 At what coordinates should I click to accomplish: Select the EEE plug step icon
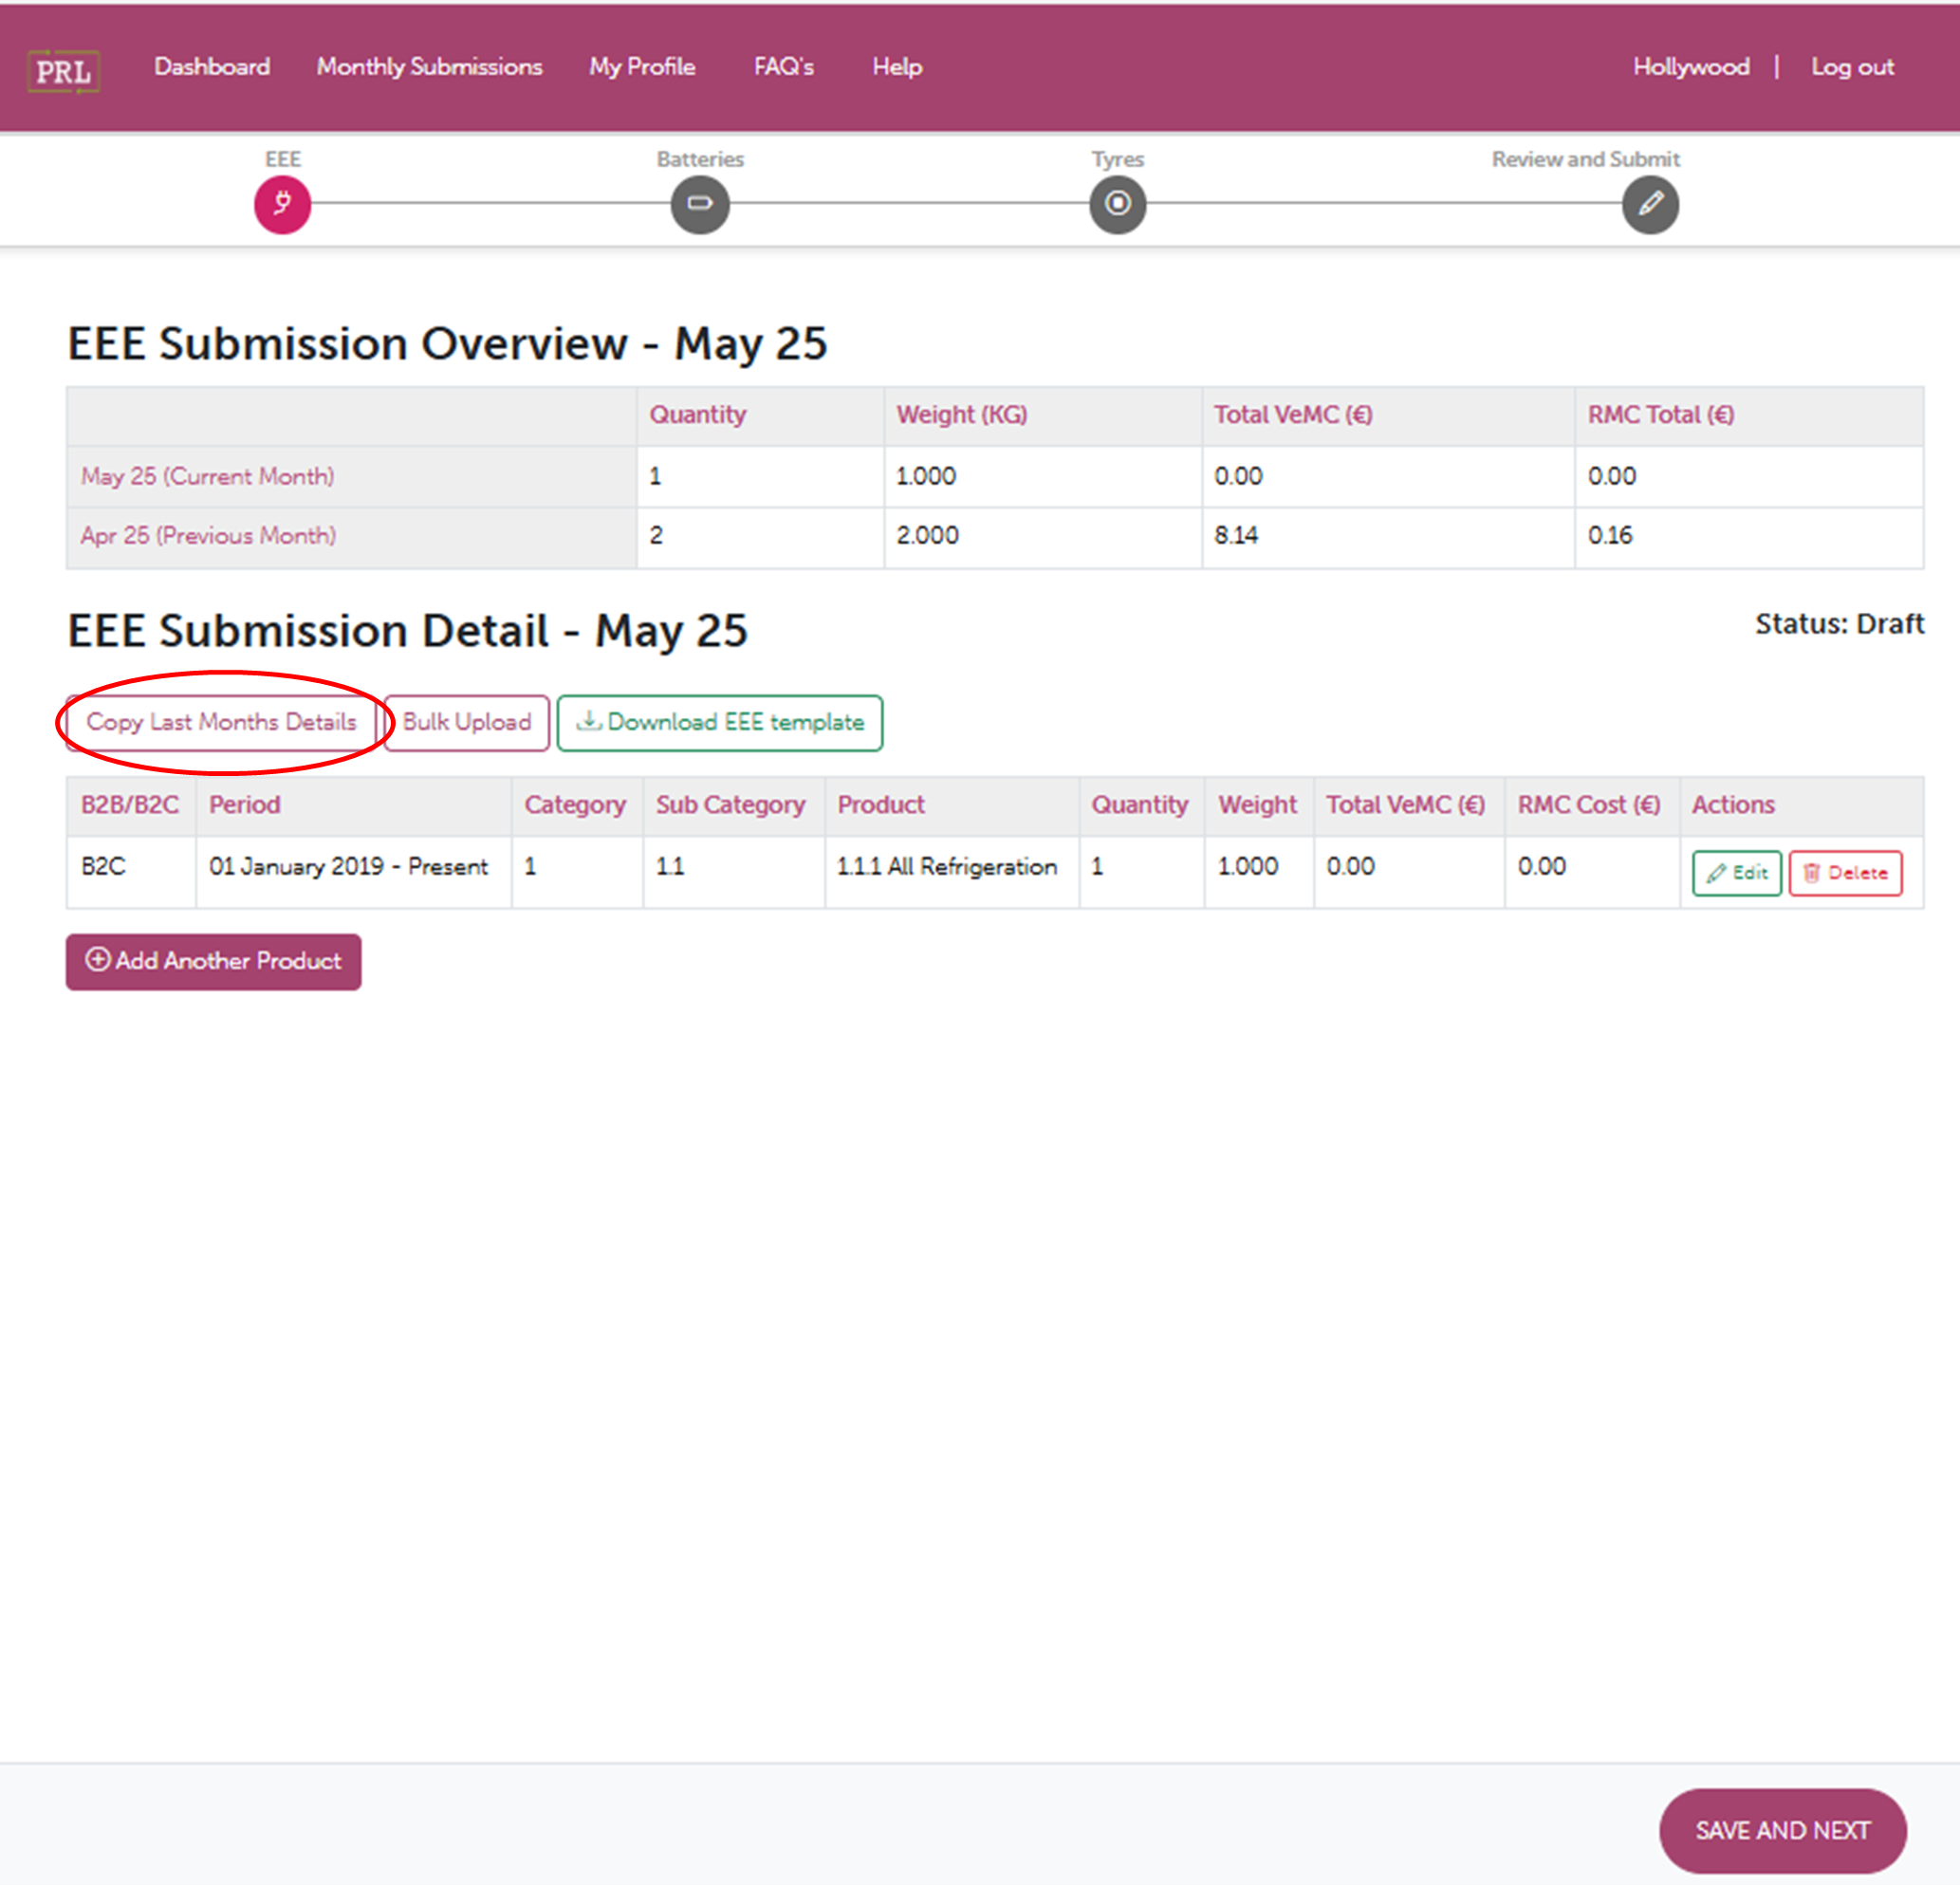point(283,204)
